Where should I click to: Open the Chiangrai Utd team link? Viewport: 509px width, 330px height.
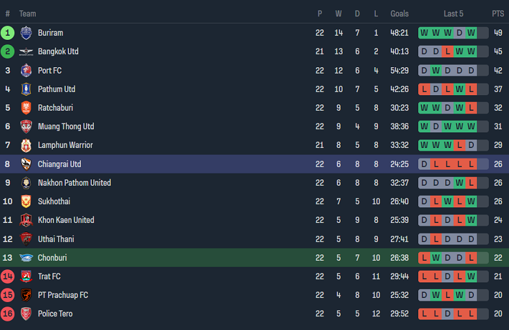point(59,164)
